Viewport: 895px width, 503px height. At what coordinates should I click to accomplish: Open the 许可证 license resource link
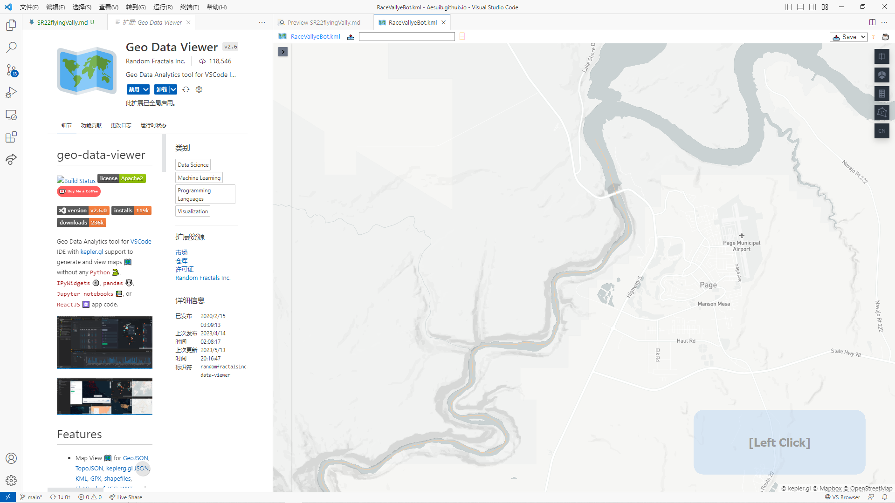185,269
